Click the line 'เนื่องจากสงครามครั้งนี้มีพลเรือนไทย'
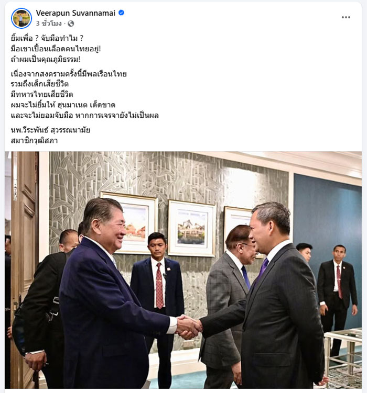 point(69,74)
